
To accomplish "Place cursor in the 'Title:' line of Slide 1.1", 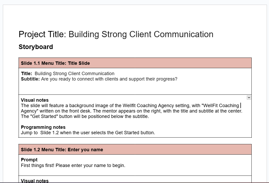I will (x=68, y=74).
